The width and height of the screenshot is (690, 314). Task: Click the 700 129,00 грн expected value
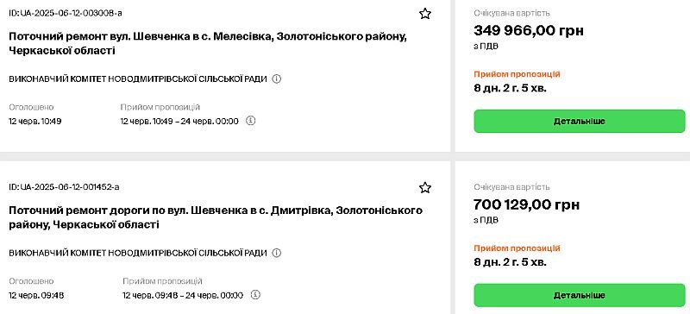tap(526, 204)
